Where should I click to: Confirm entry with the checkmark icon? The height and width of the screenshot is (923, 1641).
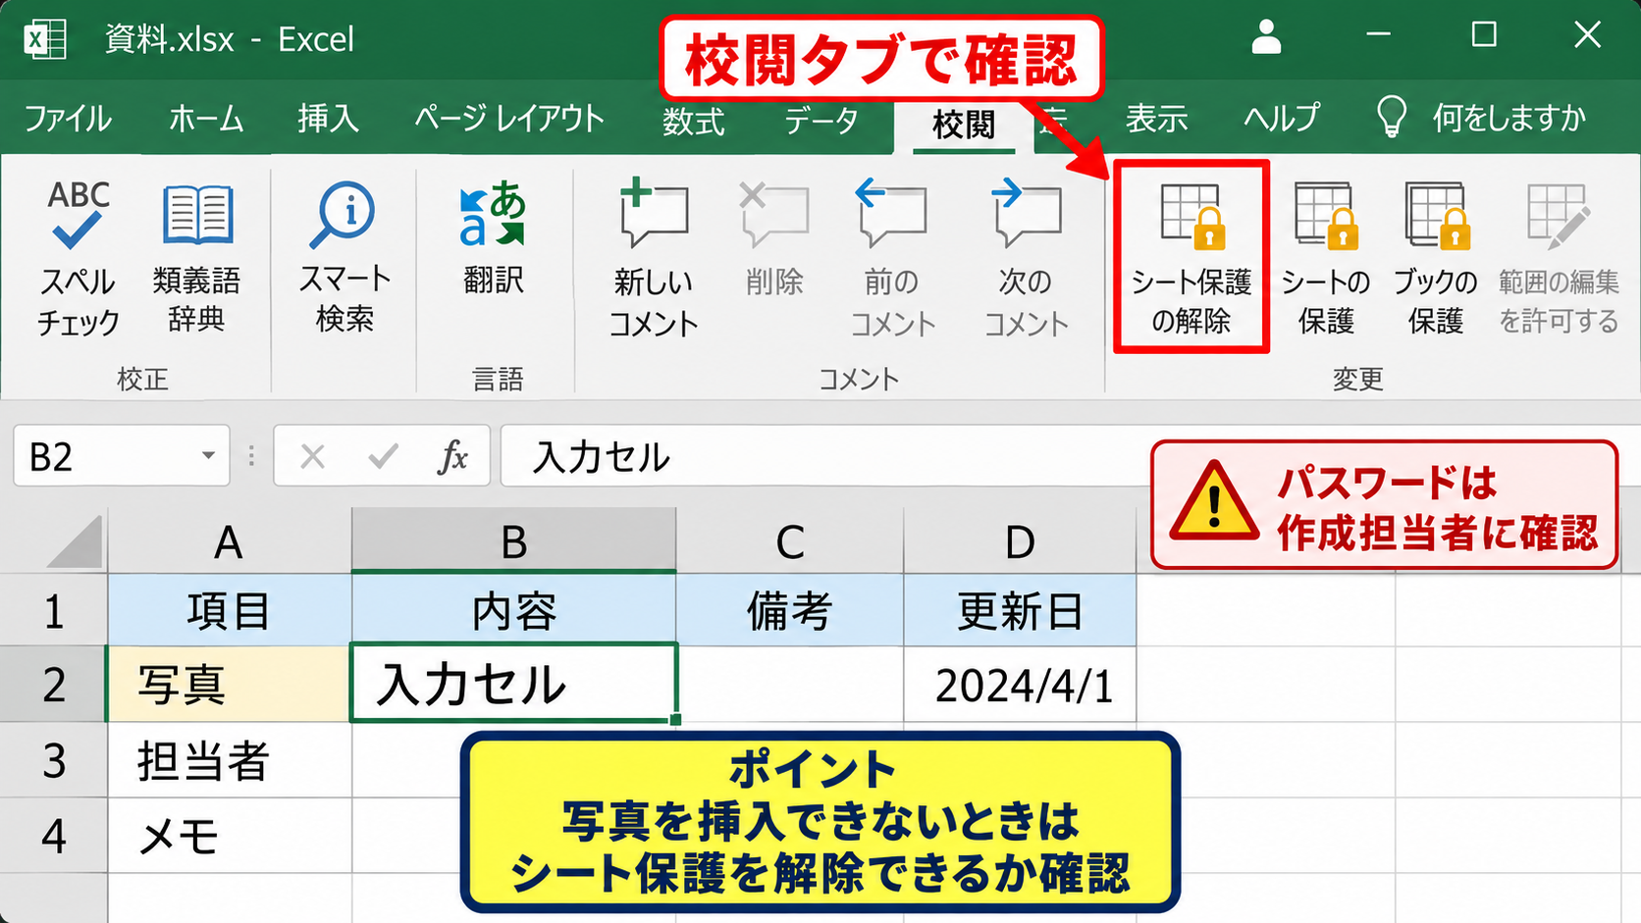tap(383, 456)
